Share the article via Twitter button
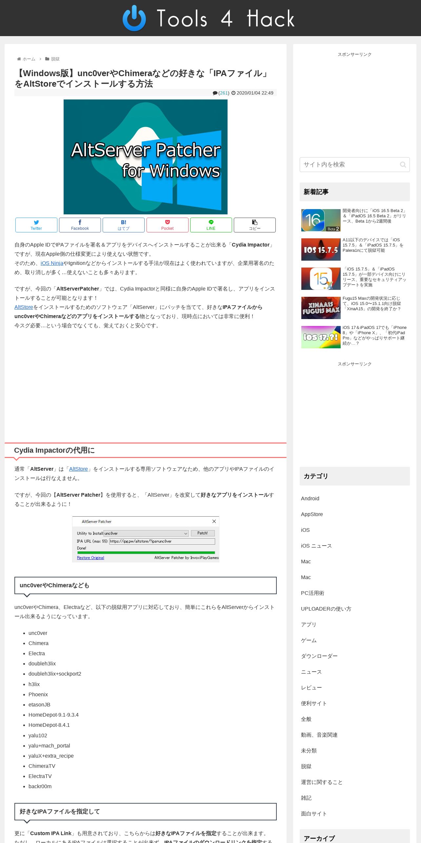421x843 pixels. pos(36,225)
